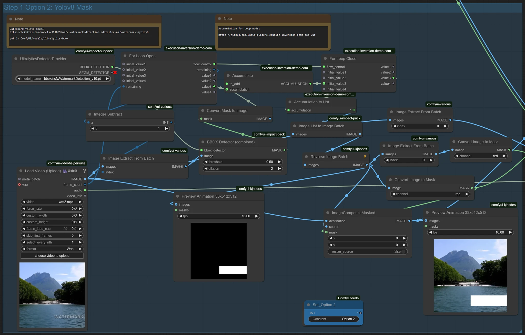
Task: Click the Set_Option 2 node collapse dot
Action: click(309, 305)
